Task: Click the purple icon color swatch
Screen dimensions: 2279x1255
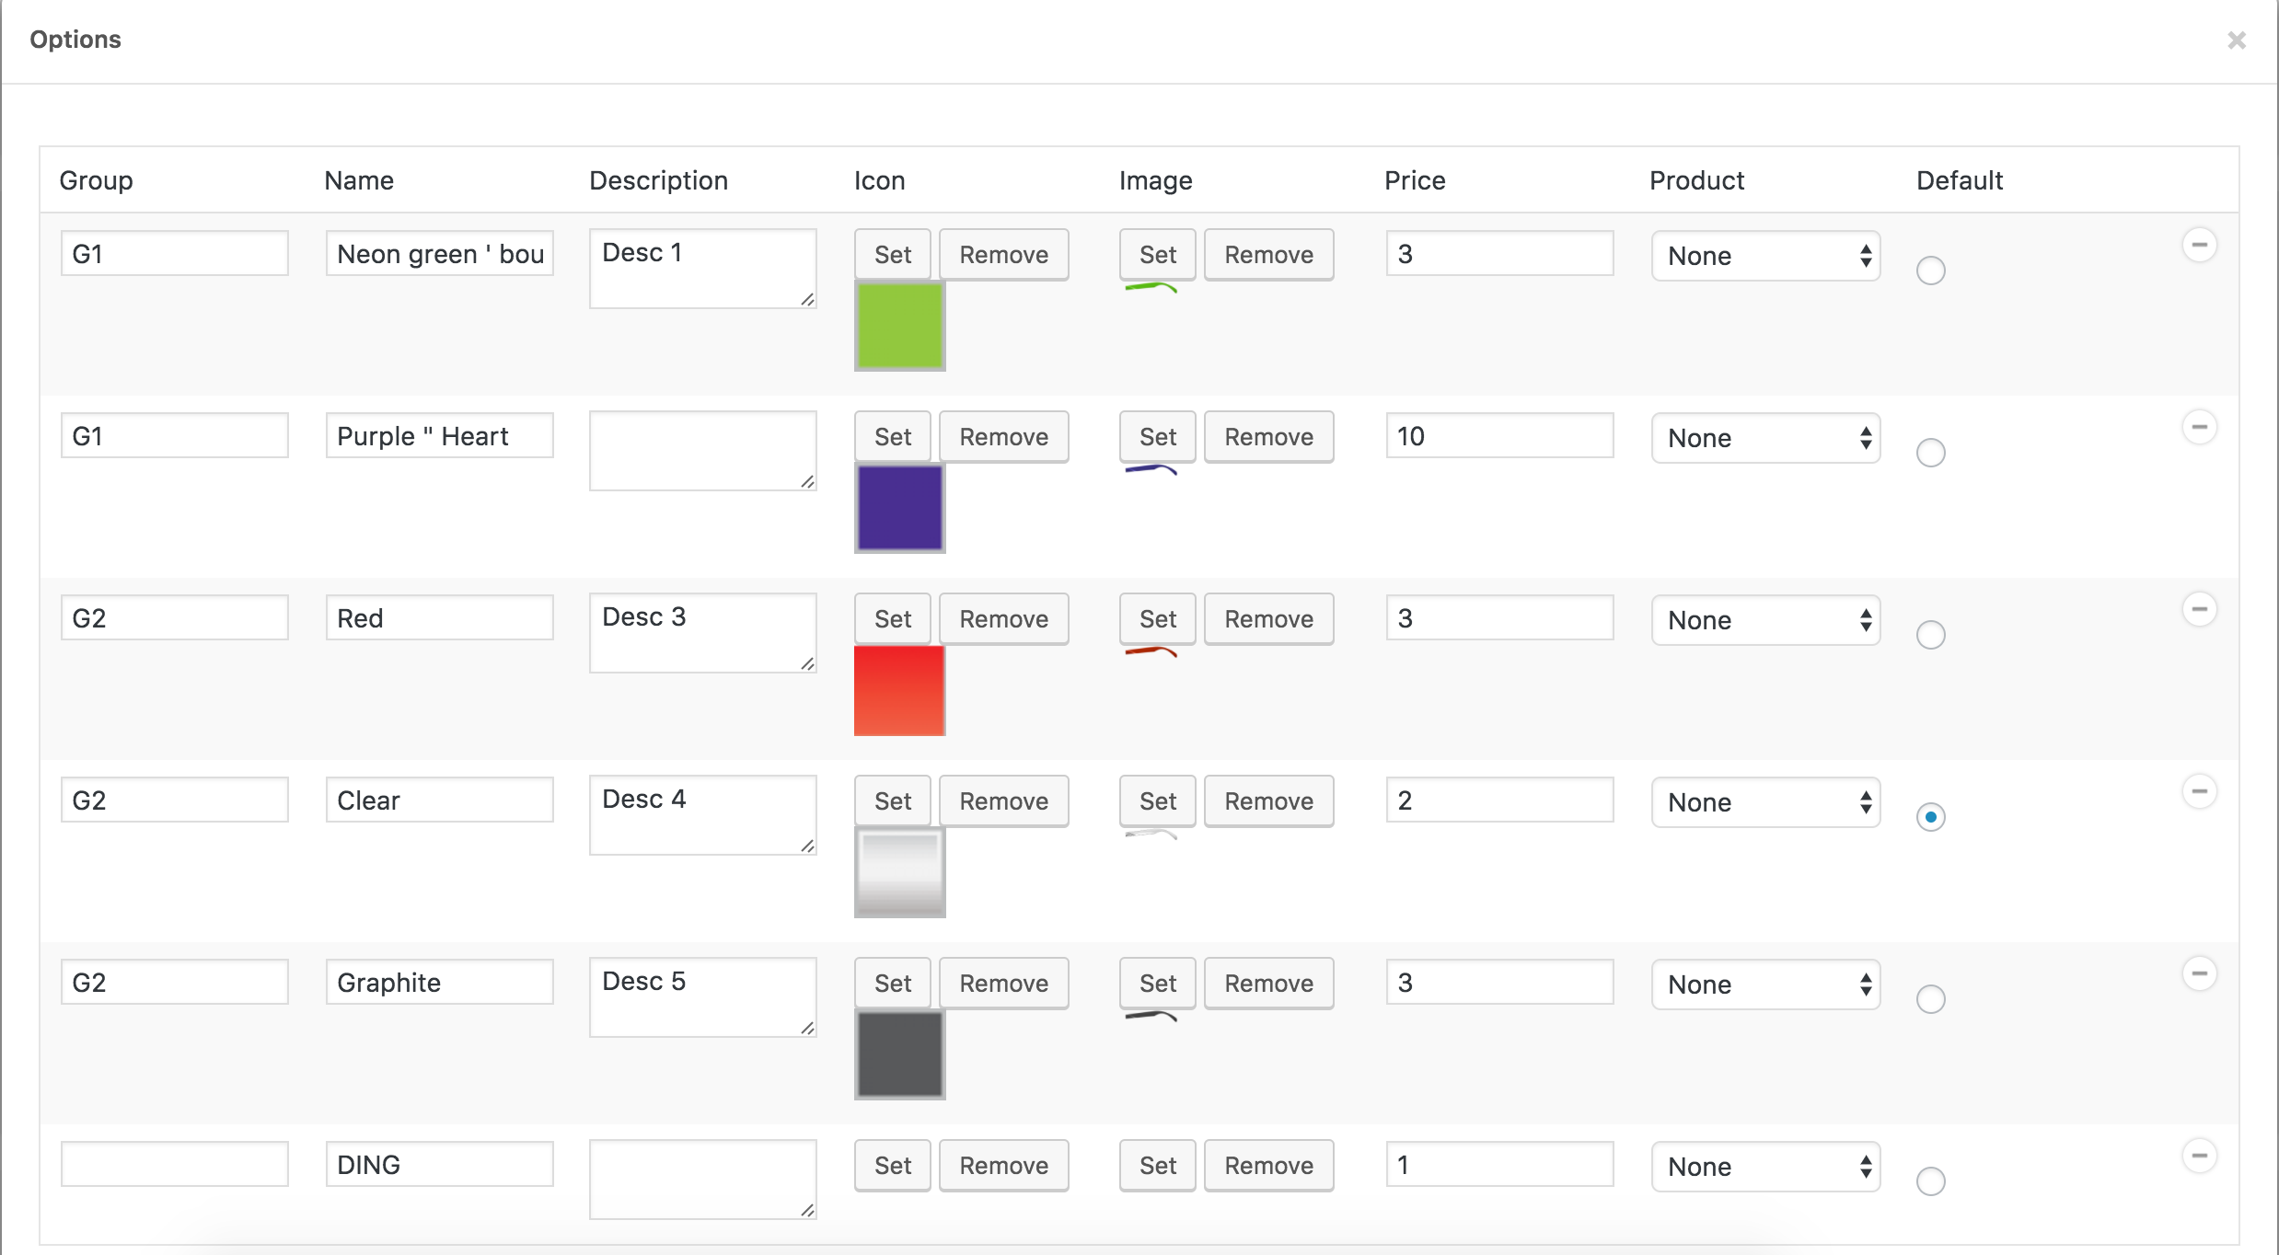Action: pyautogui.click(x=899, y=508)
